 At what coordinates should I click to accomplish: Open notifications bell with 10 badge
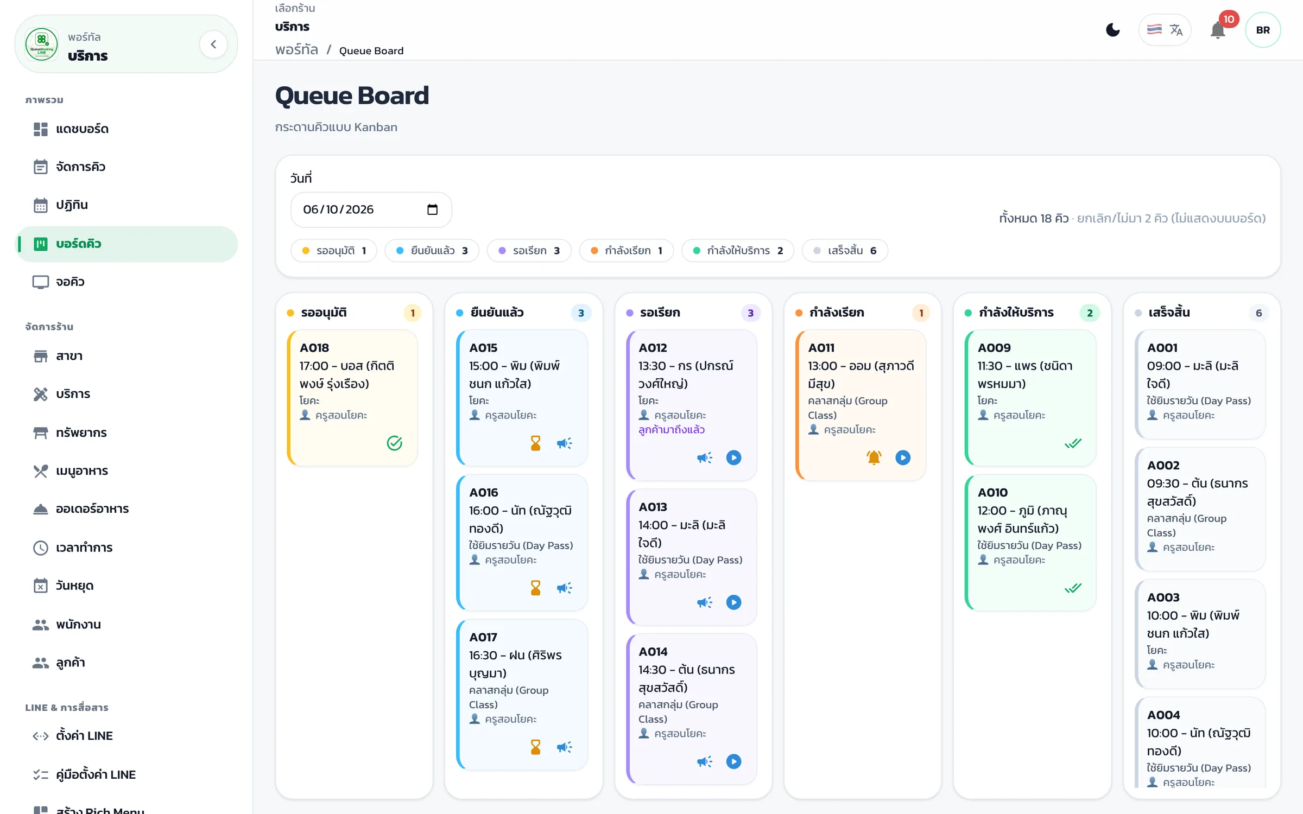[x=1218, y=30]
